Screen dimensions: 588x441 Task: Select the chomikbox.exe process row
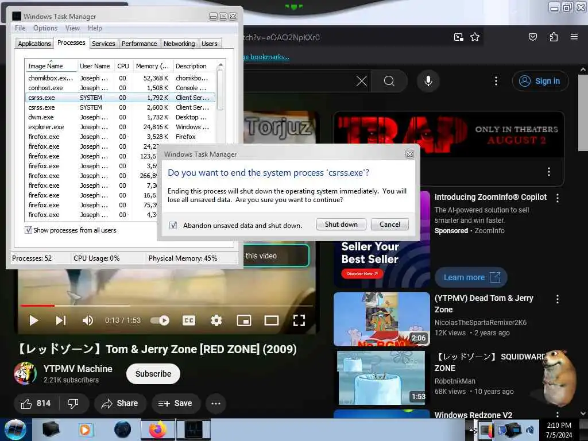coord(120,78)
